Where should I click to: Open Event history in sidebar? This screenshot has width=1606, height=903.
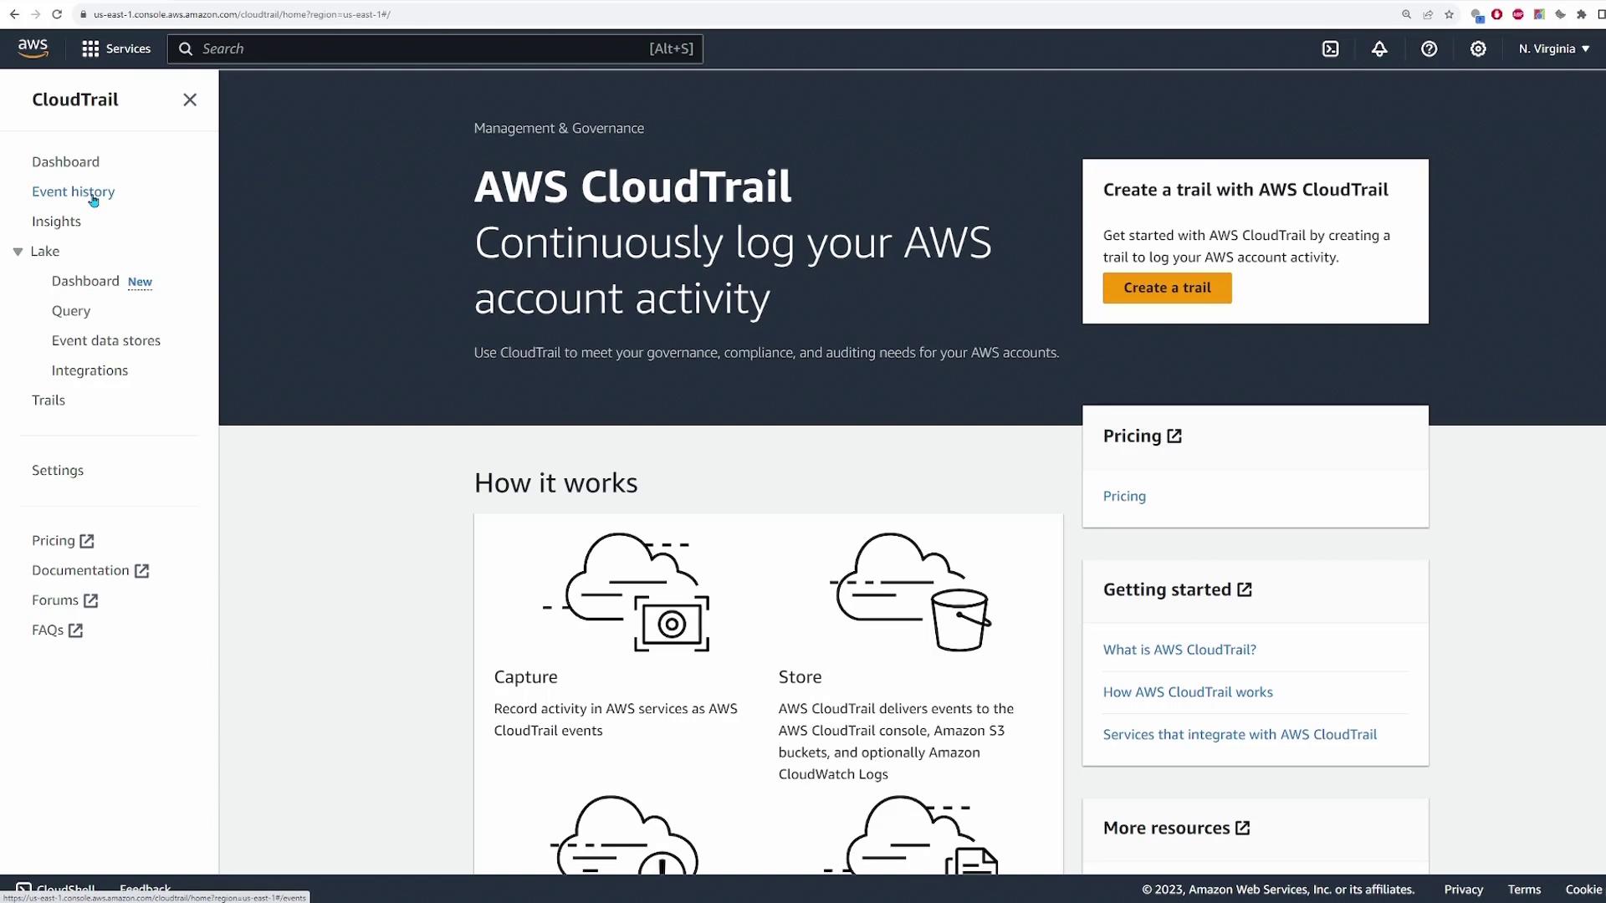(x=73, y=191)
